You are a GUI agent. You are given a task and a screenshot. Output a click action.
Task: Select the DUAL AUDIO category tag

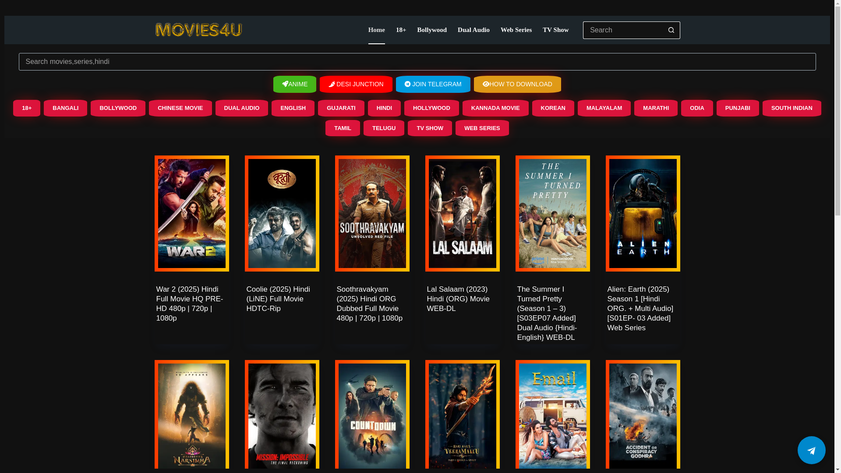242,108
